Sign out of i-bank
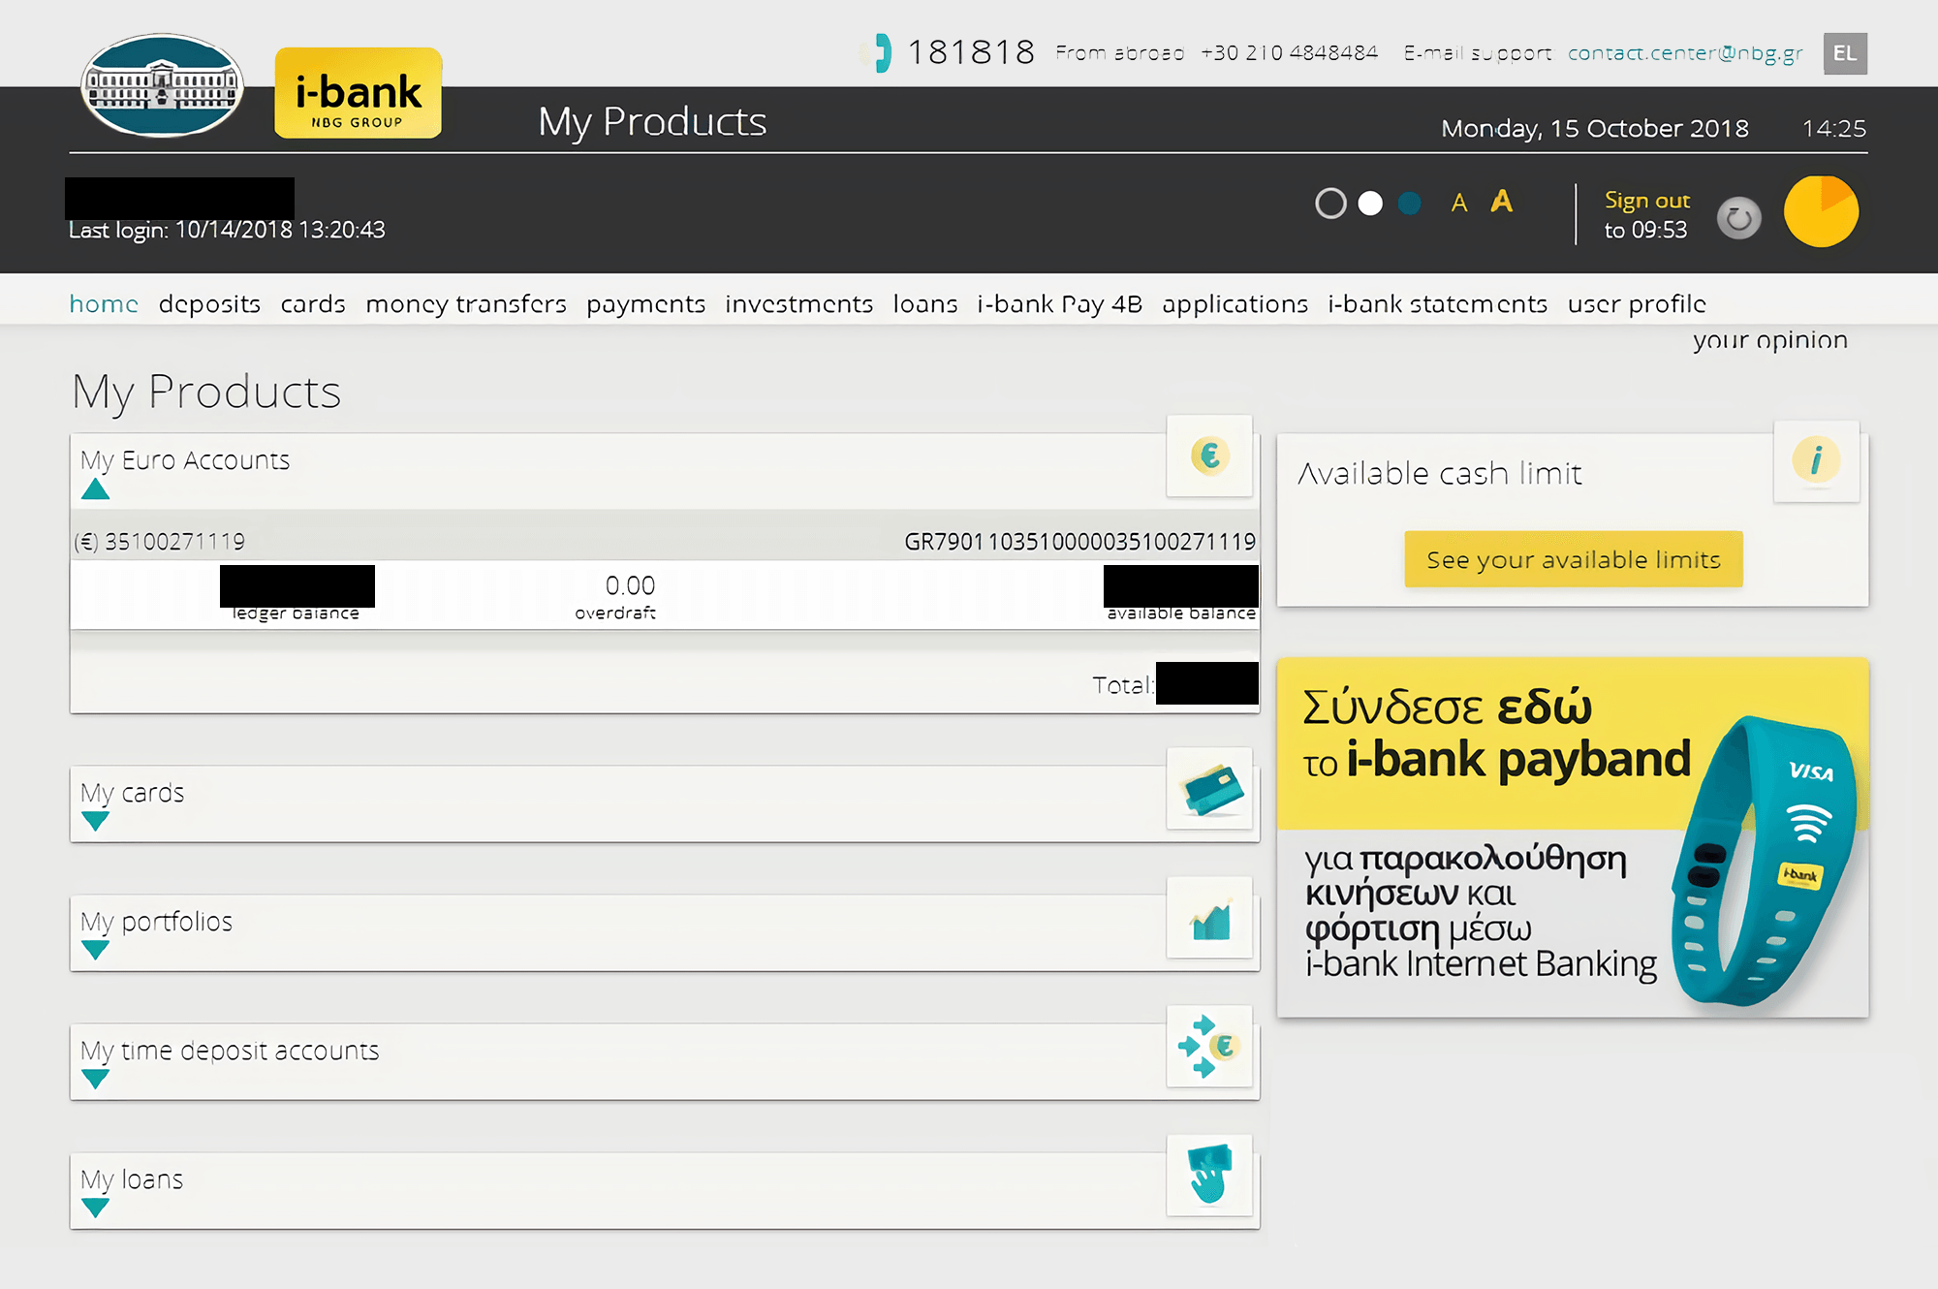This screenshot has height=1289, width=1938. pos(1646,201)
